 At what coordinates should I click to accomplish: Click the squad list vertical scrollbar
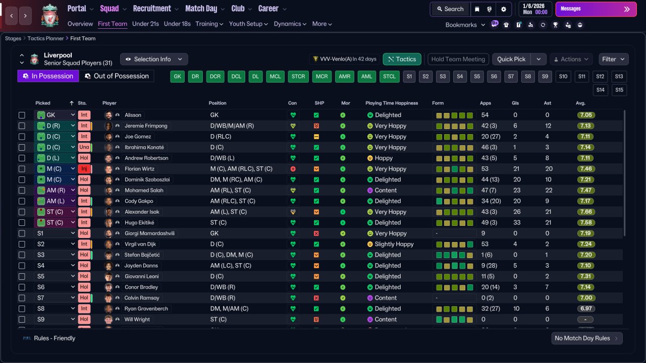pyautogui.click(x=625, y=173)
